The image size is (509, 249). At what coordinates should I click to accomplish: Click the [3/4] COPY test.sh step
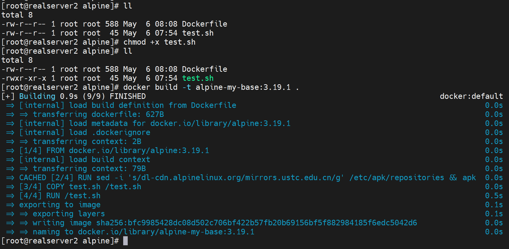pyautogui.click(x=80, y=187)
